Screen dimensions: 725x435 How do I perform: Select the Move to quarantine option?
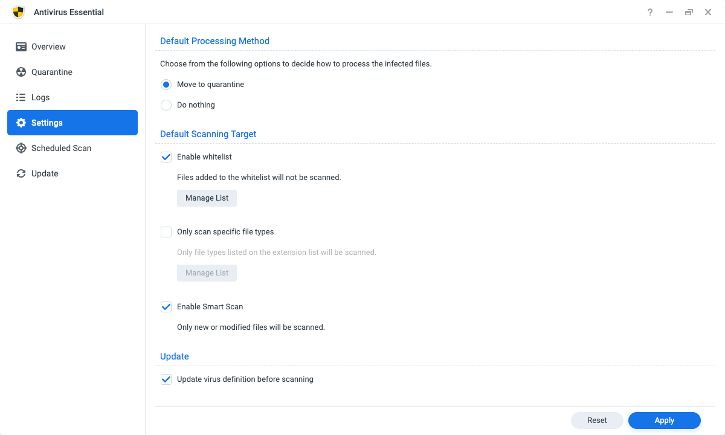coord(166,85)
